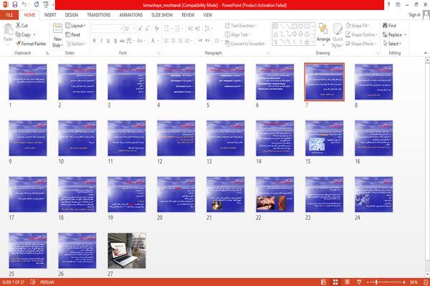Switch to Slide Sorter view in status bar
Screen dimensions: 430x286
[335, 282]
